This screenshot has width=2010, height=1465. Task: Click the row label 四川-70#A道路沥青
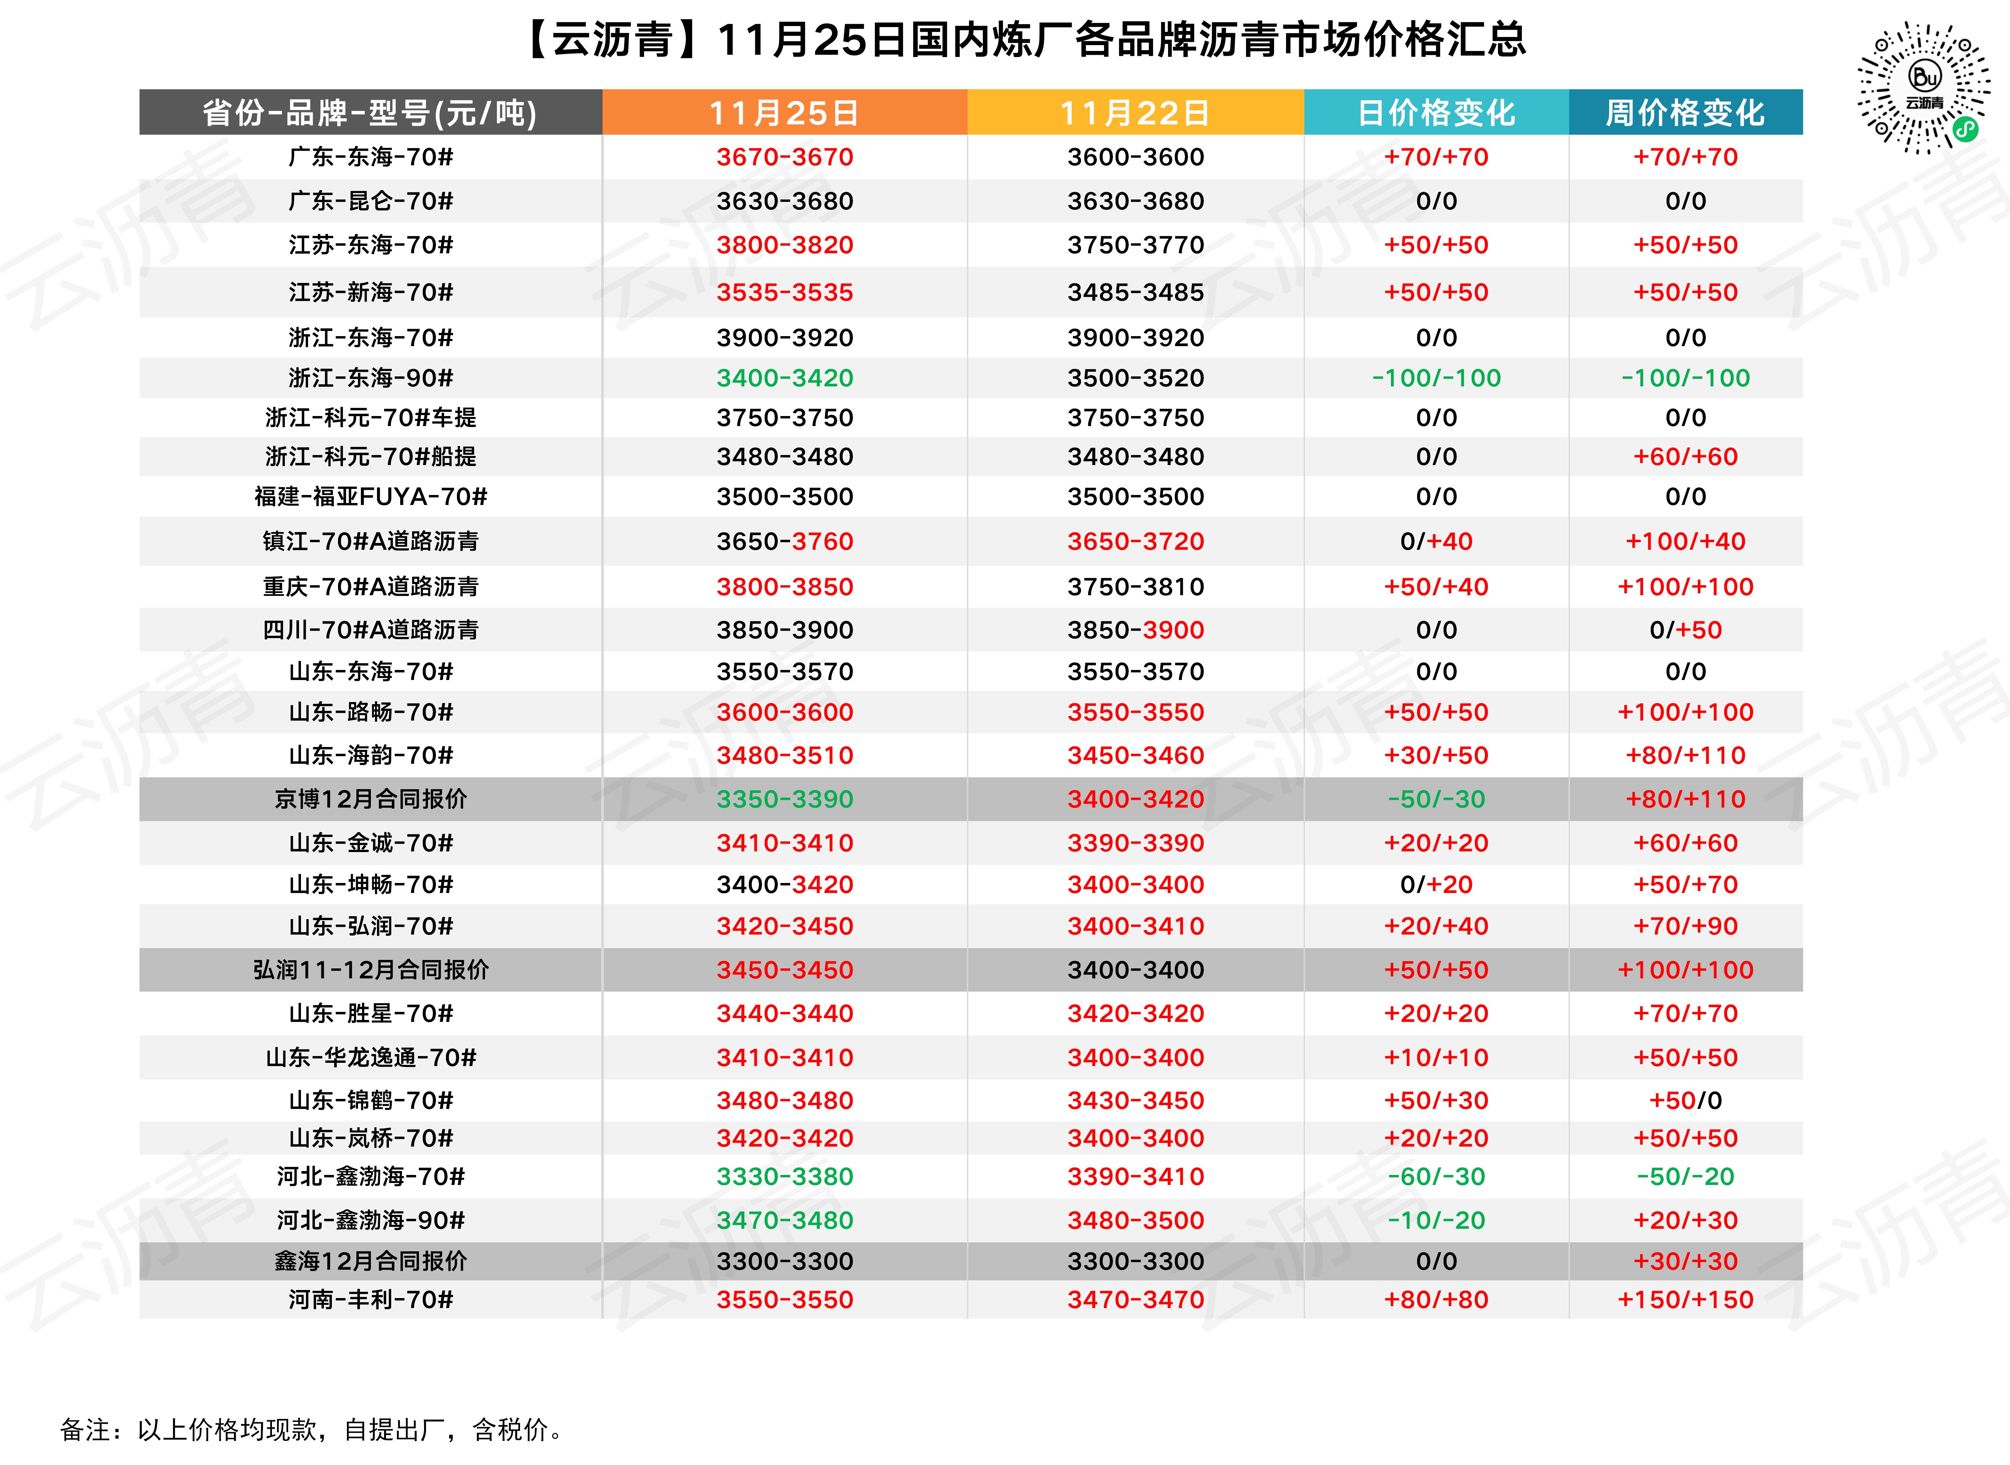click(x=371, y=630)
